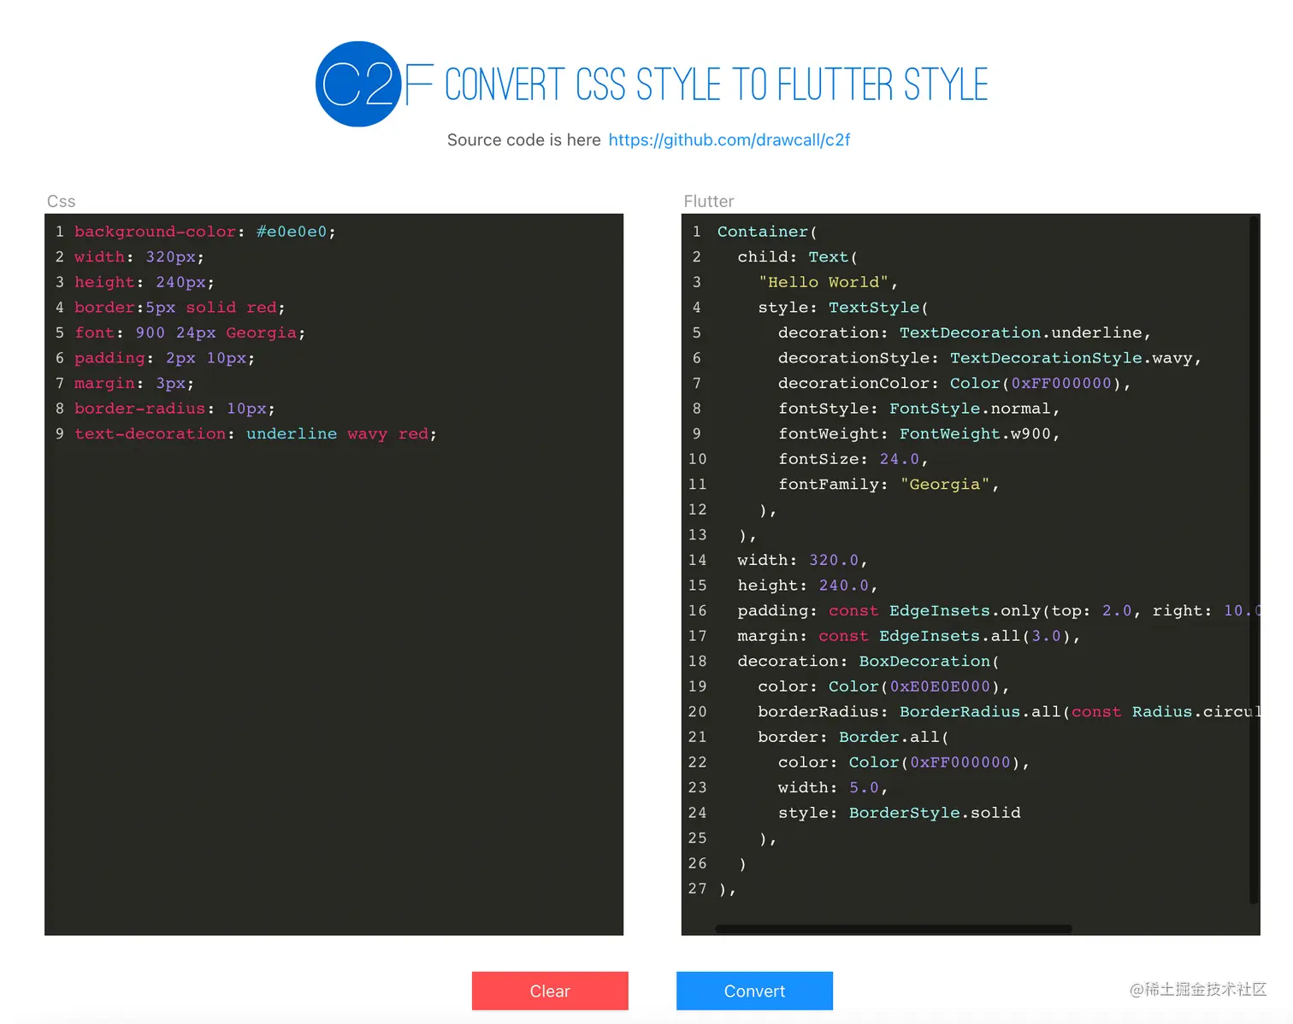Click 'Container(' in Flutter output
Screen dimensions: 1293x1024
767,232
